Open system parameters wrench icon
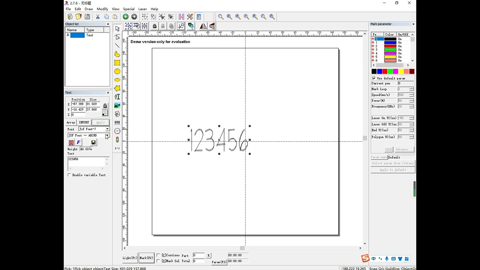 (x=190, y=16)
